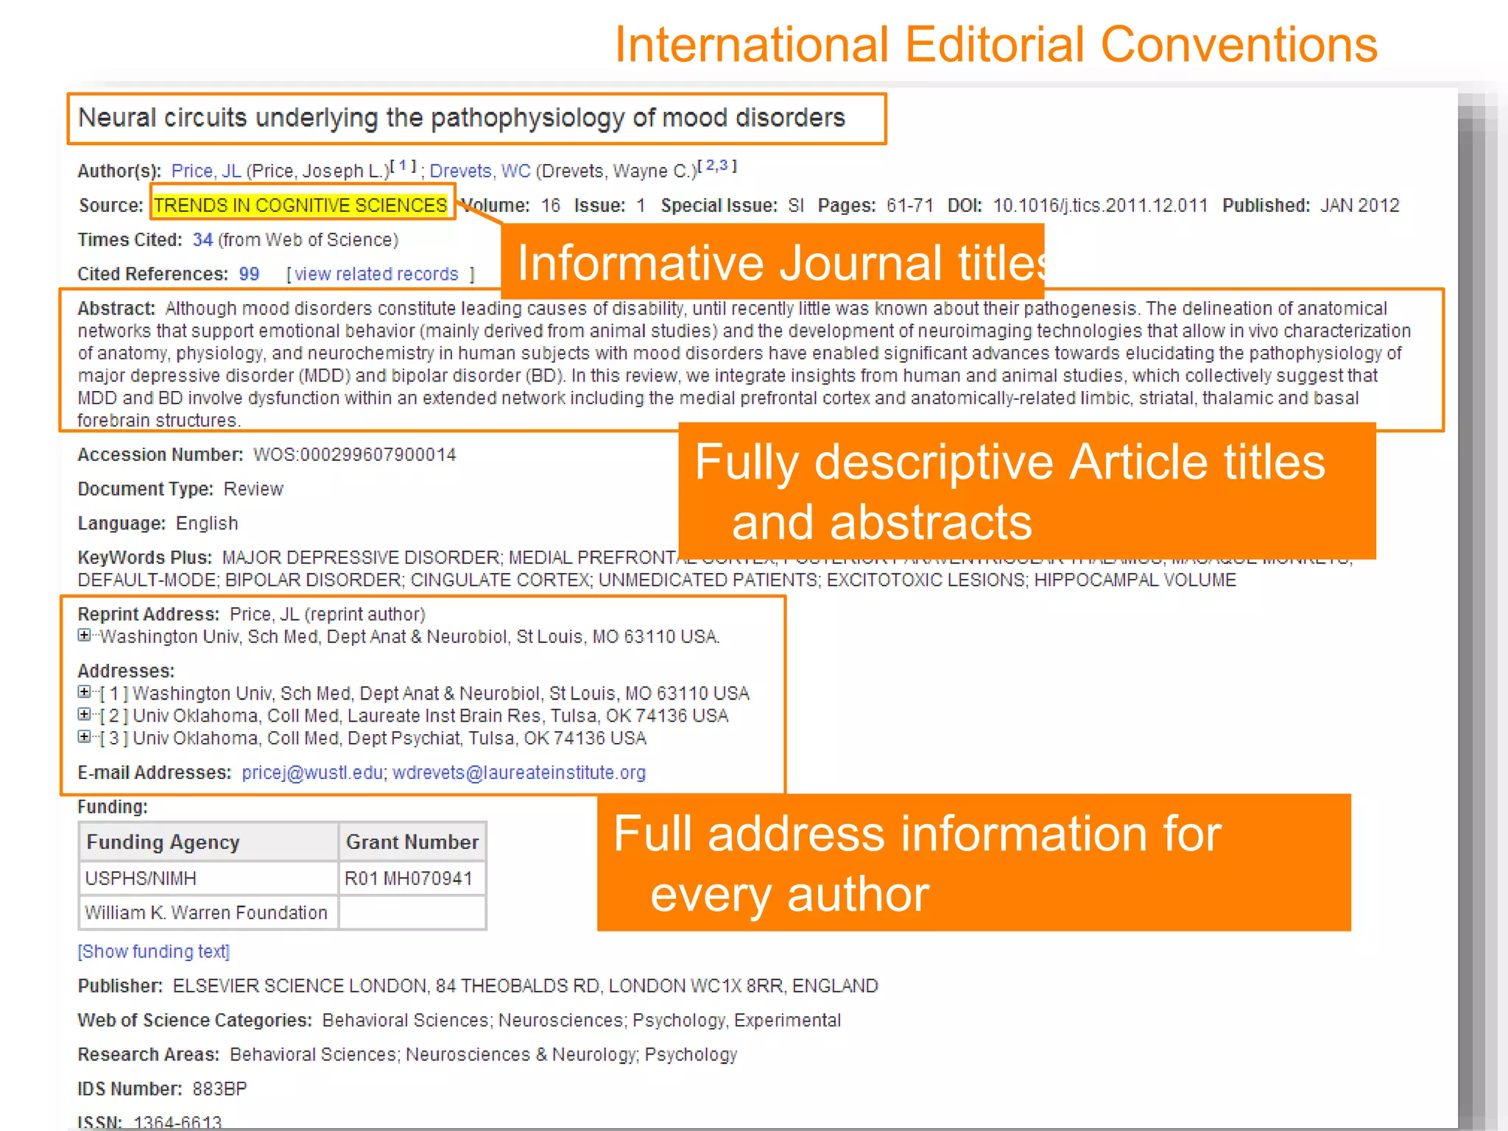
Task: Email wdrevets@laureateinstitute.org link
Action: pyautogui.click(x=519, y=772)
